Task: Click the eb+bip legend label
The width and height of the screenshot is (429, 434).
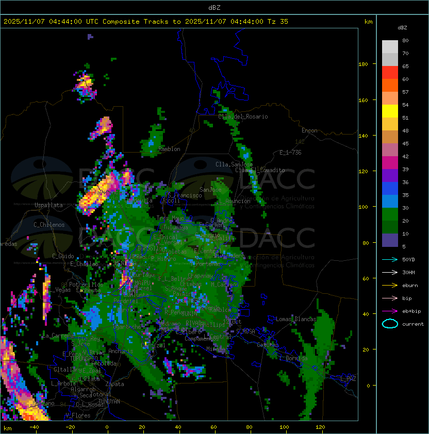Action: pyautogui.click(x=411, y=311)
